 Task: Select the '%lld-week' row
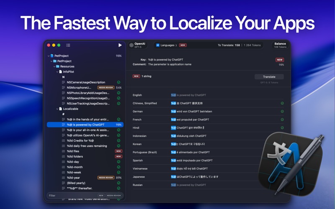(85, 173)
